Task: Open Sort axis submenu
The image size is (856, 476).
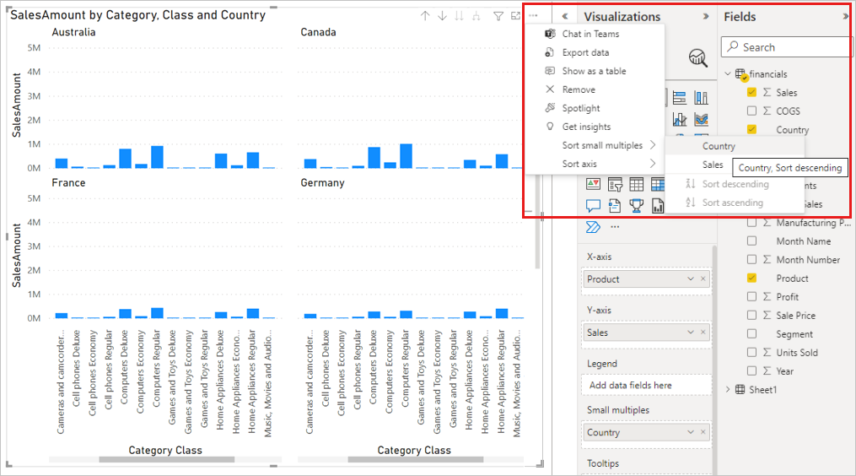Action: [603, 164]
